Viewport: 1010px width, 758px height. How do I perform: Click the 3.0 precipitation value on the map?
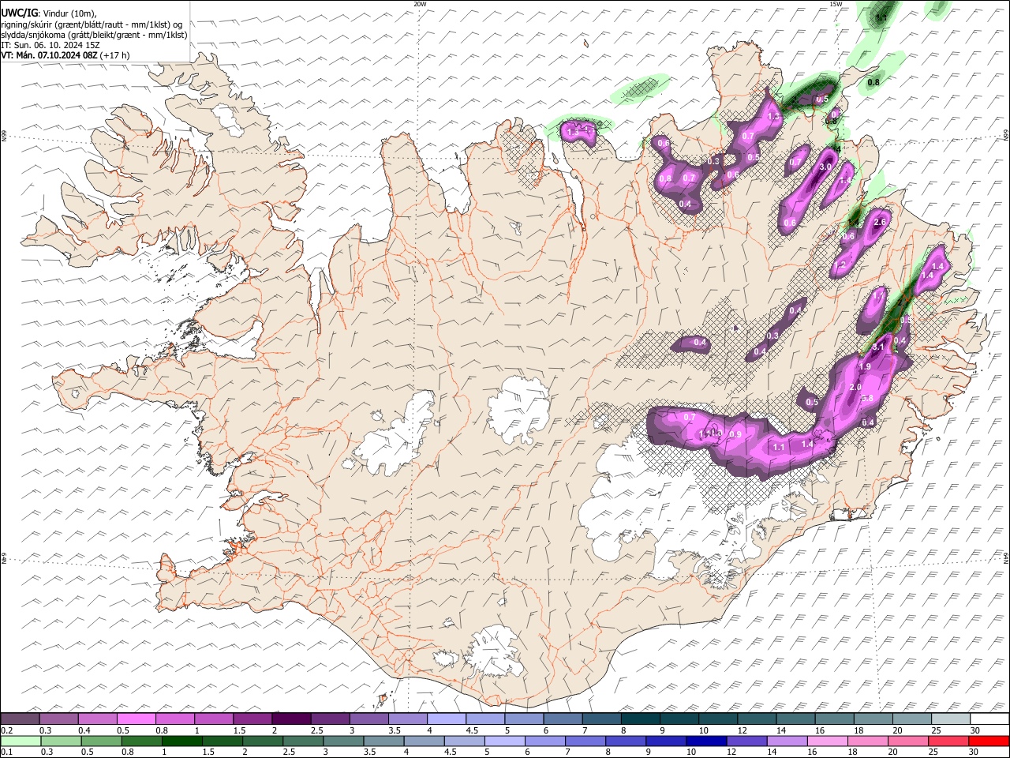click(x=826, y=167)
